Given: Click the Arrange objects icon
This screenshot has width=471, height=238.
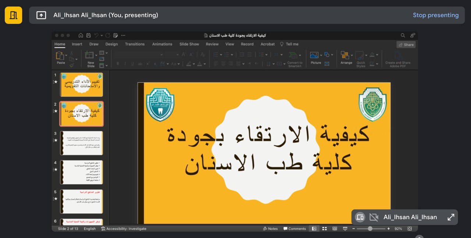Looking at the screenshot, I should point(345,55).
